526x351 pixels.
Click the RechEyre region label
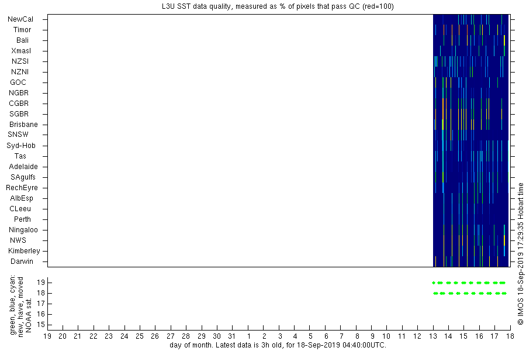(x=22, y=187)
